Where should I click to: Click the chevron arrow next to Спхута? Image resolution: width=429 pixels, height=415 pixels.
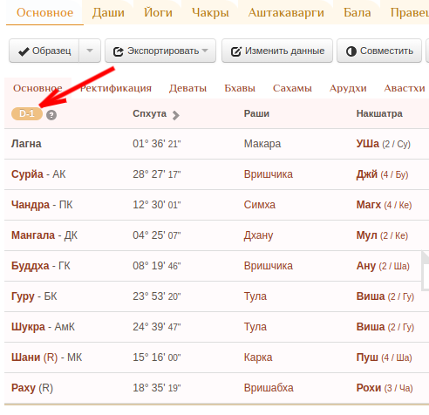coord(175,115)
